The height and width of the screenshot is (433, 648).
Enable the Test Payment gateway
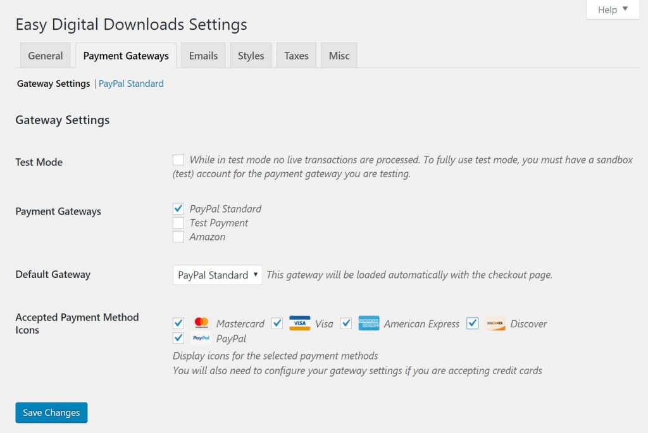(178, 222)
